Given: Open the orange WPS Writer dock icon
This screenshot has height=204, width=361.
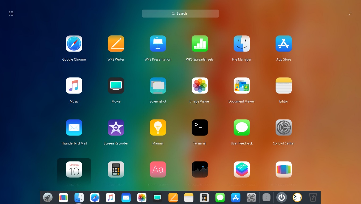Looking at the screenshot, I should pos(173,197).
